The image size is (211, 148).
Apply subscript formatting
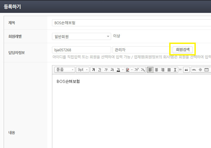point(143,70)
